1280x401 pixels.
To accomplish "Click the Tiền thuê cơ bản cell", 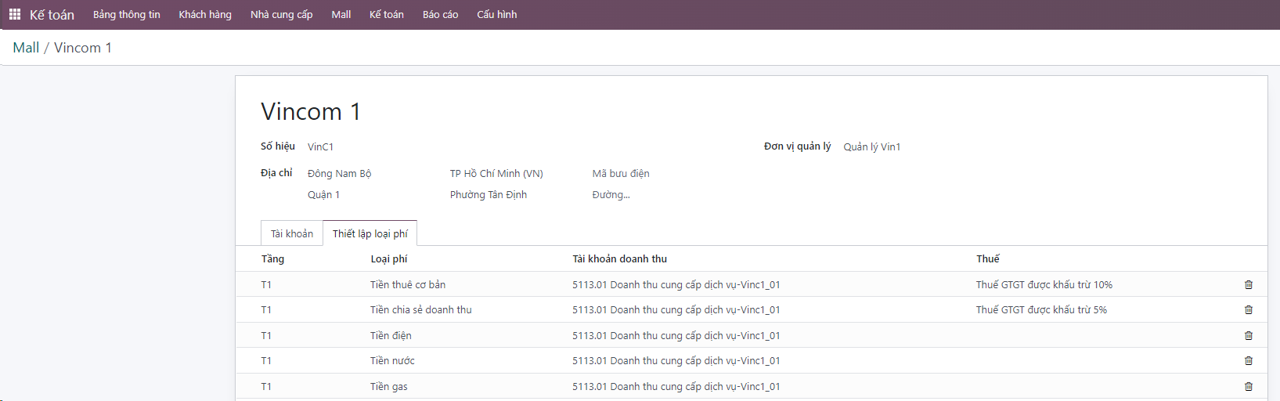I will [x=408, y=284].
